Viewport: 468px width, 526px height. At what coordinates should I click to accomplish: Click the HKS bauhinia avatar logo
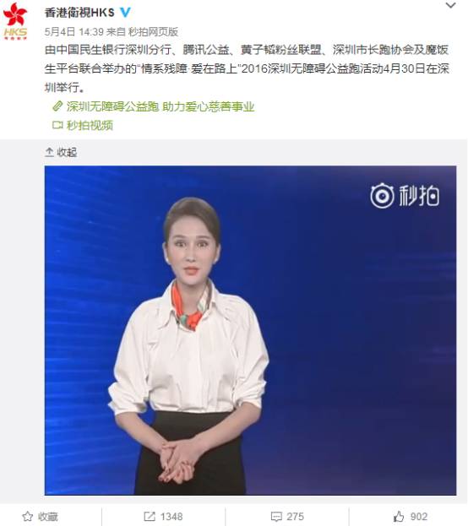click(x=15, y=21)
